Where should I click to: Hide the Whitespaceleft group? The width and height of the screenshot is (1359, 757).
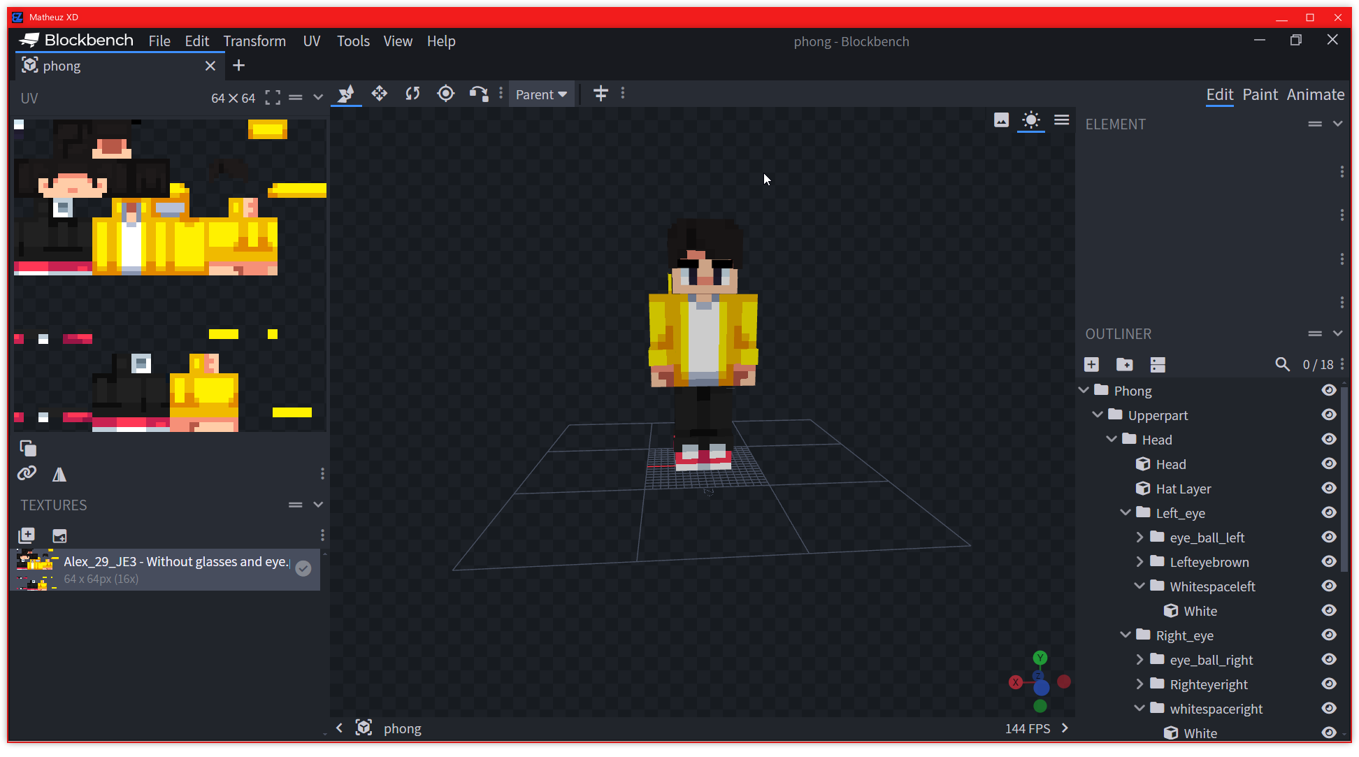[x=1329, y=586]
